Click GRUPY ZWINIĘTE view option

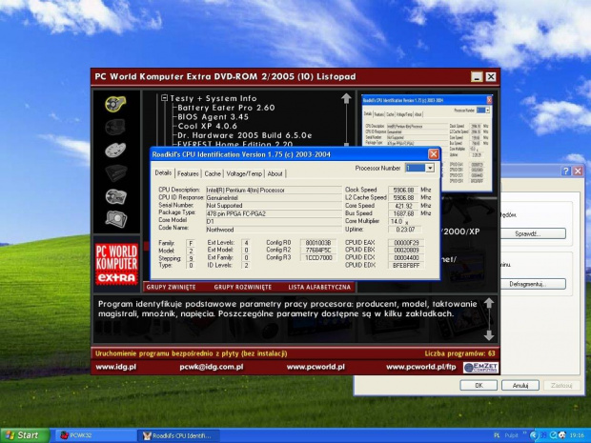pos(172,287)
